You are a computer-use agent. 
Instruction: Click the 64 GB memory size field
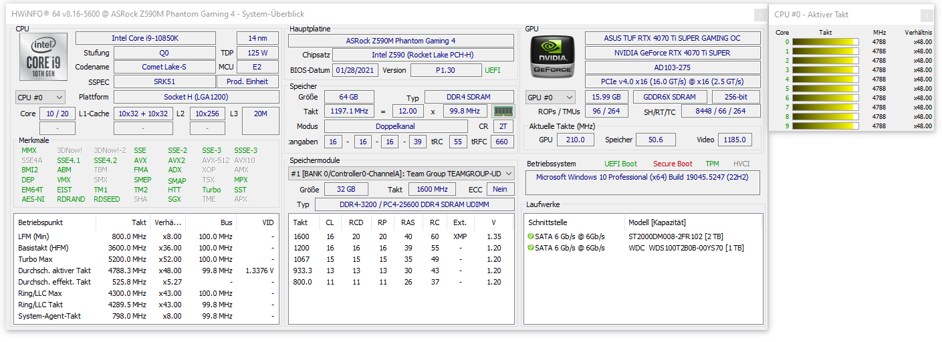pos(348,97)
